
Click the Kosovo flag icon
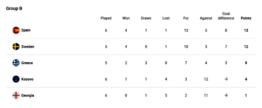[x=16, y=79]
